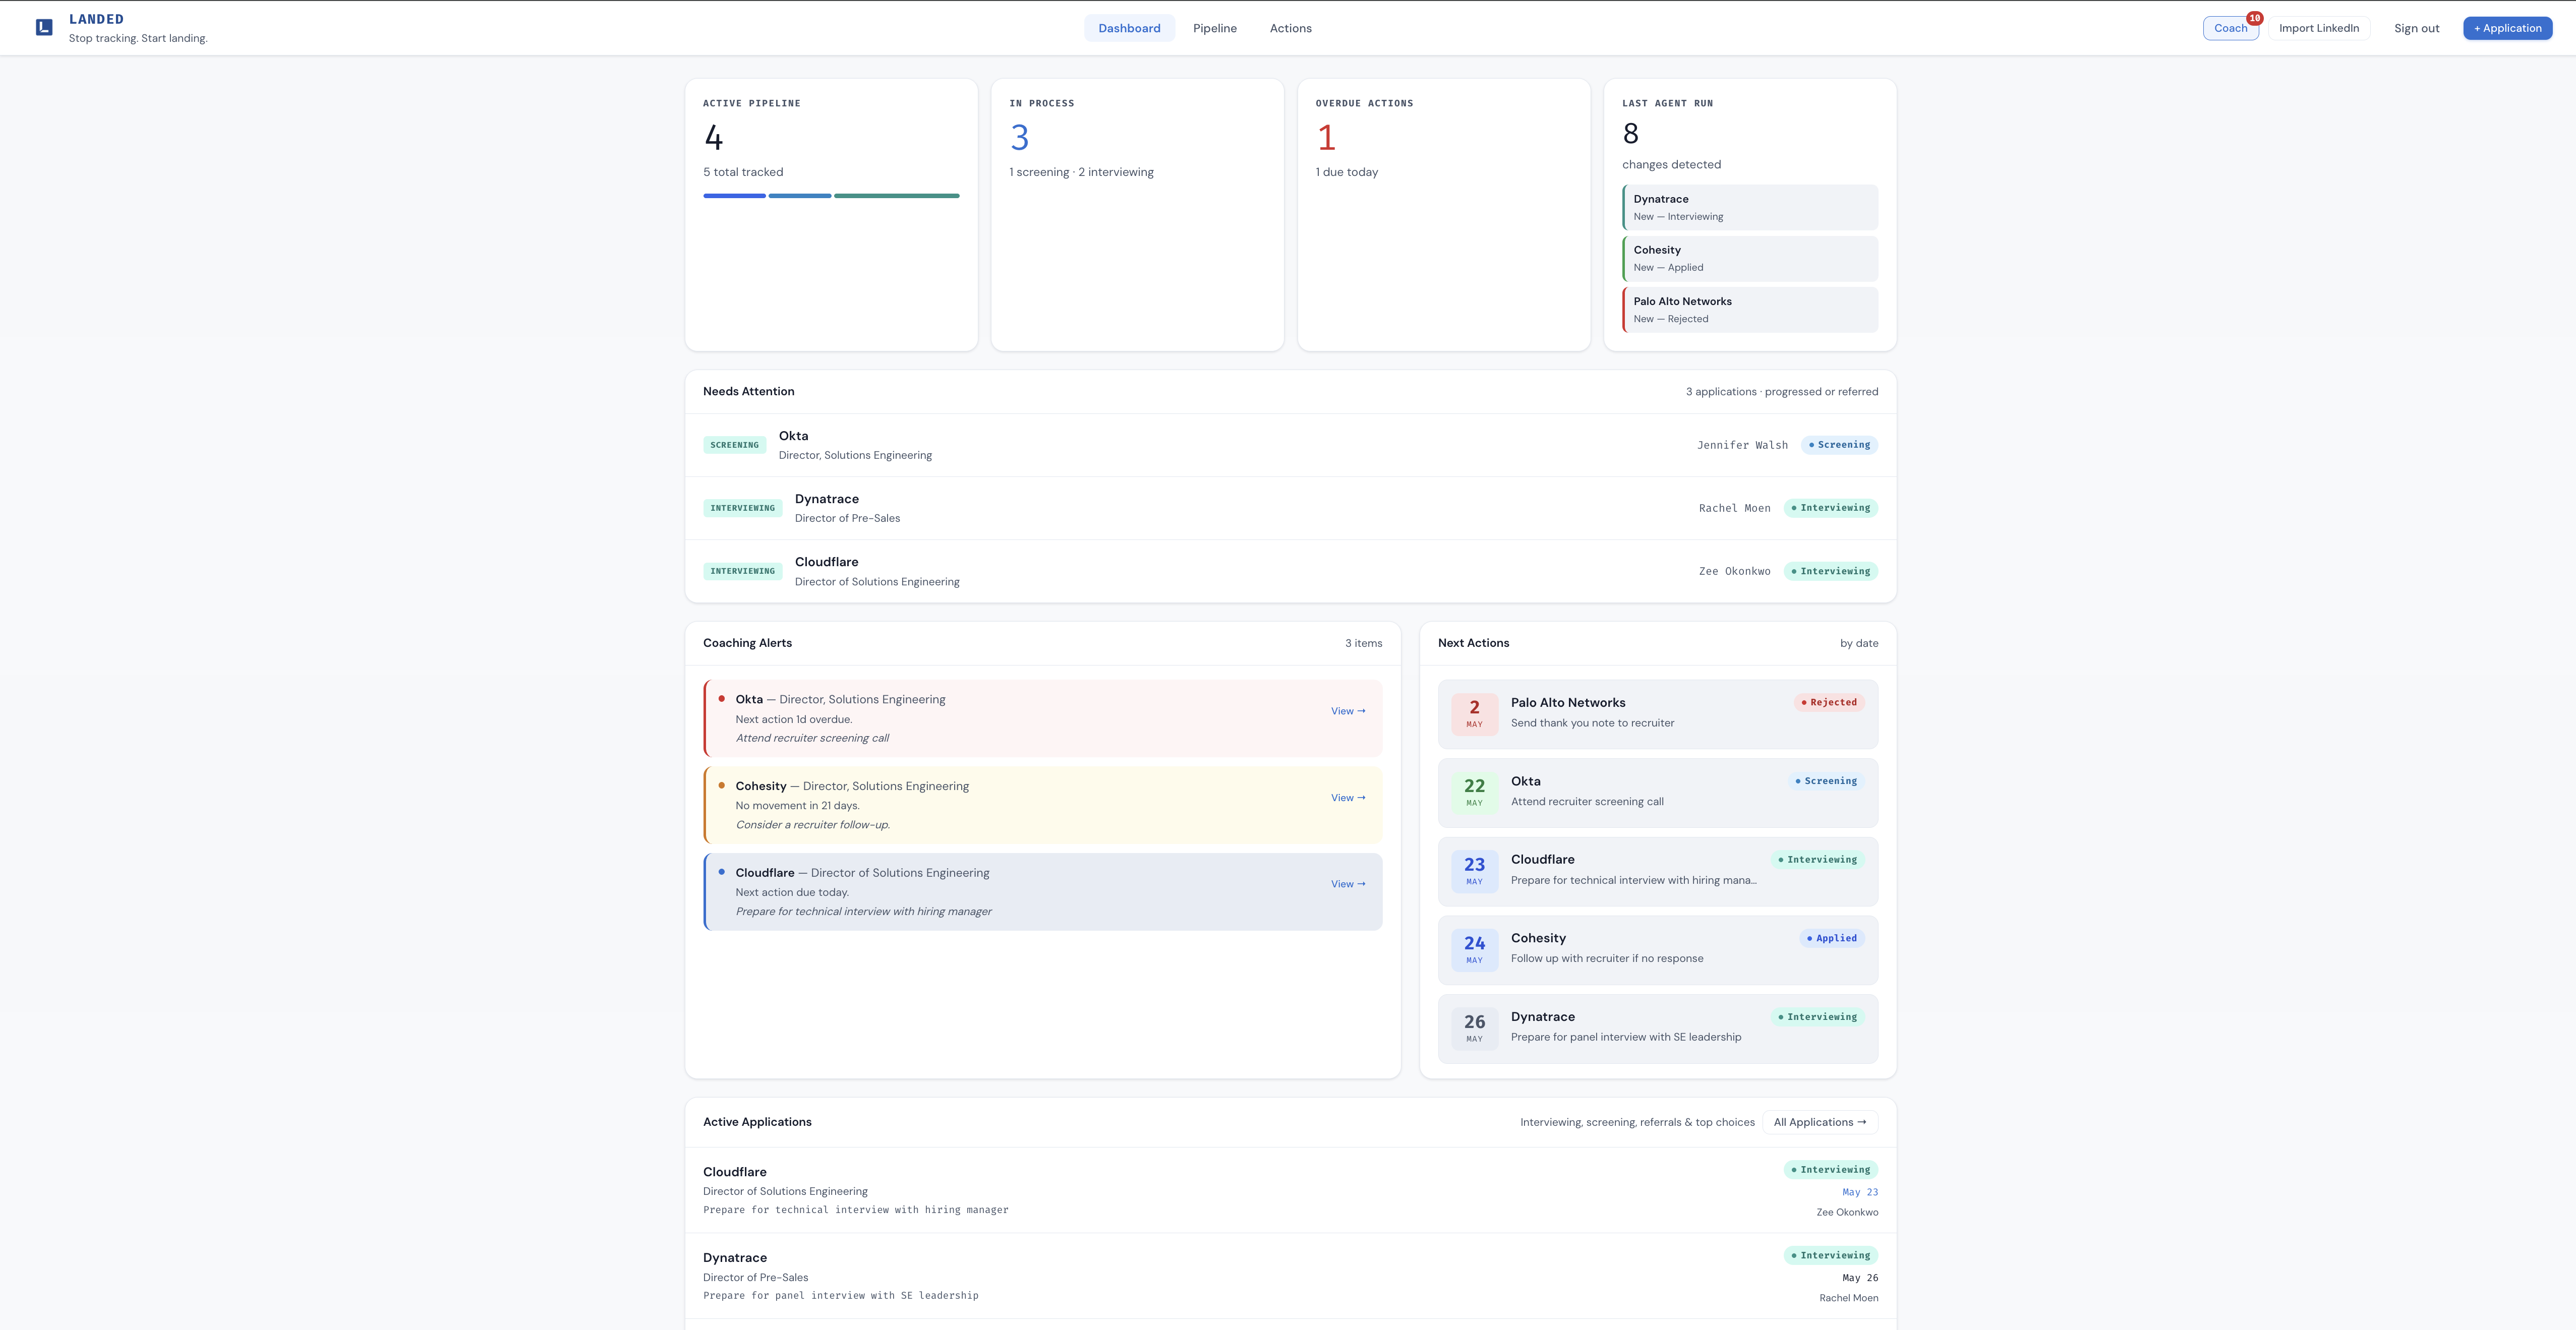
Task: View the Okta coaching alert
Action: click(x=1347, y=711)
